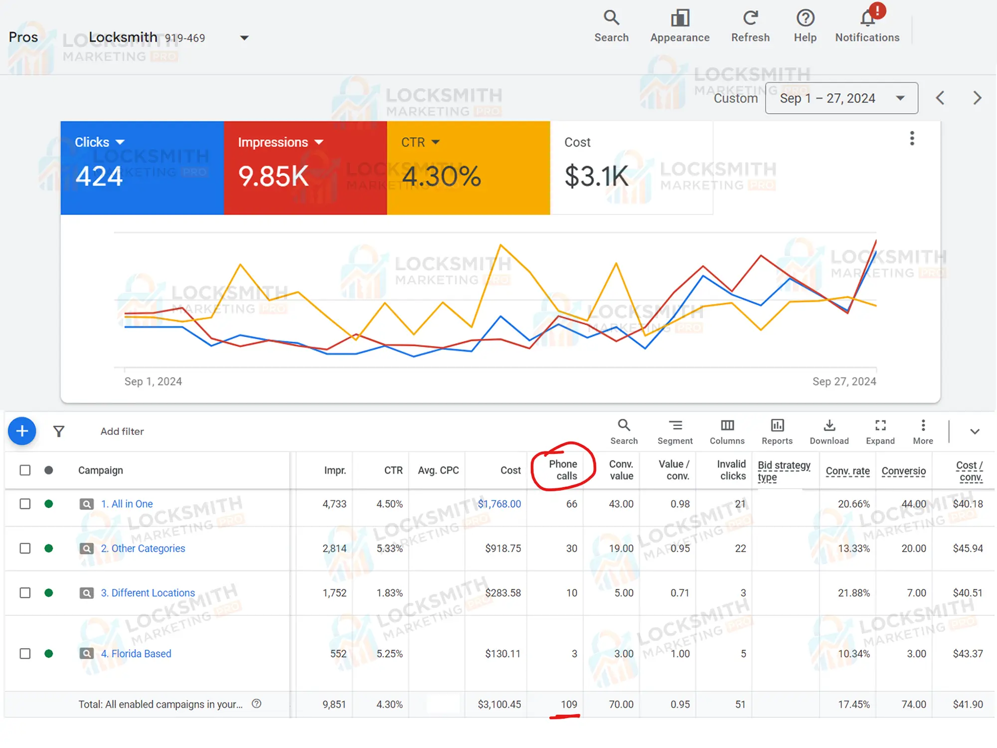Open the Clicks metric dropdown
This screenshot has height=748, width=997.
tap(120, 142)
